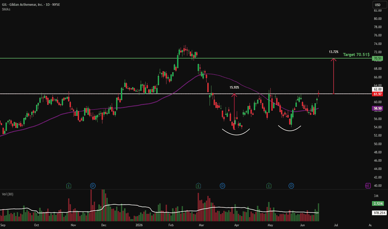Image resolution: width=388 pixels, height=229 pixels.
Task: Click the green 70.51 target price label
Action: coord(378,58)
